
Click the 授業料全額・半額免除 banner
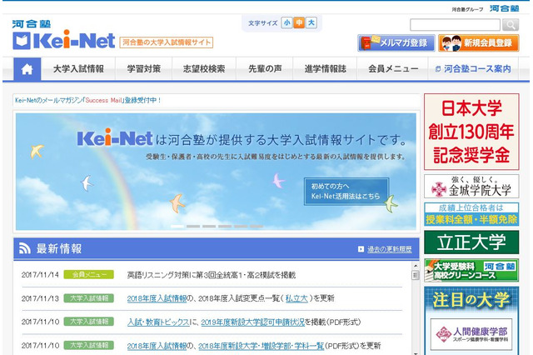[x=471, y=214]
